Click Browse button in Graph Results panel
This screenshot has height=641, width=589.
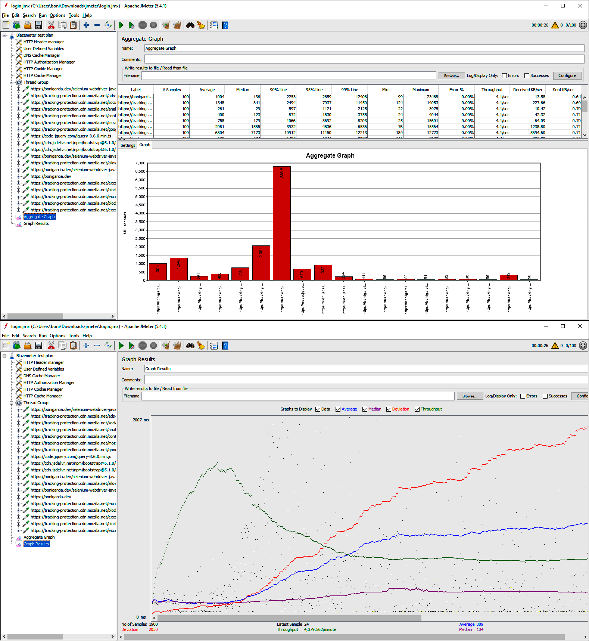[x=470, y=396]
